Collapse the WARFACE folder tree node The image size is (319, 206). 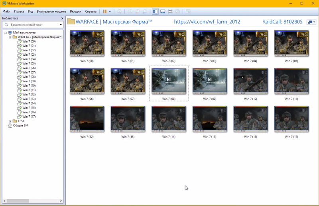click(10, 37)
